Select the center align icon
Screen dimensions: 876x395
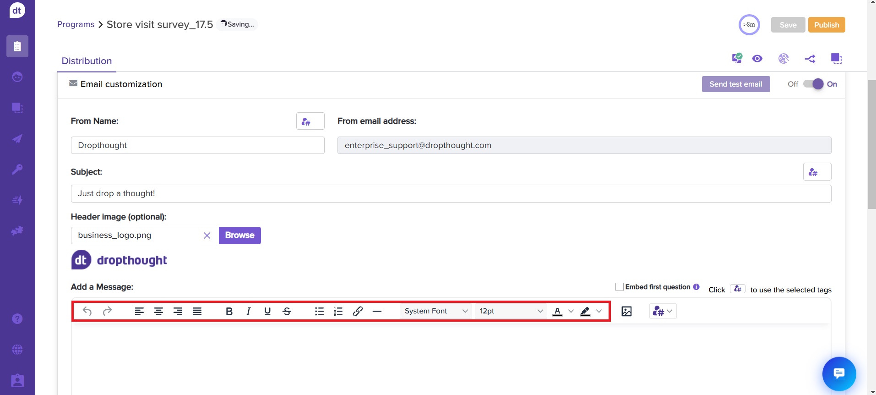click(x=158, y=312)
